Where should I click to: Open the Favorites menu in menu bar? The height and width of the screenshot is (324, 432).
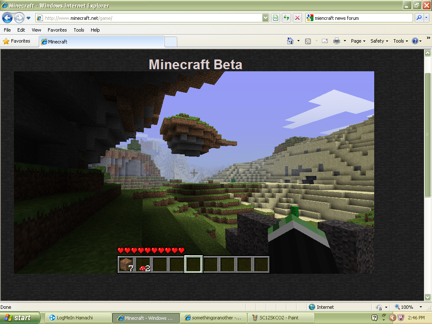(x=57, y=30)
